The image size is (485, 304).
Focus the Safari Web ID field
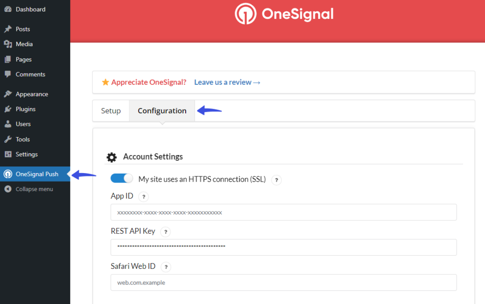(284, 282)
